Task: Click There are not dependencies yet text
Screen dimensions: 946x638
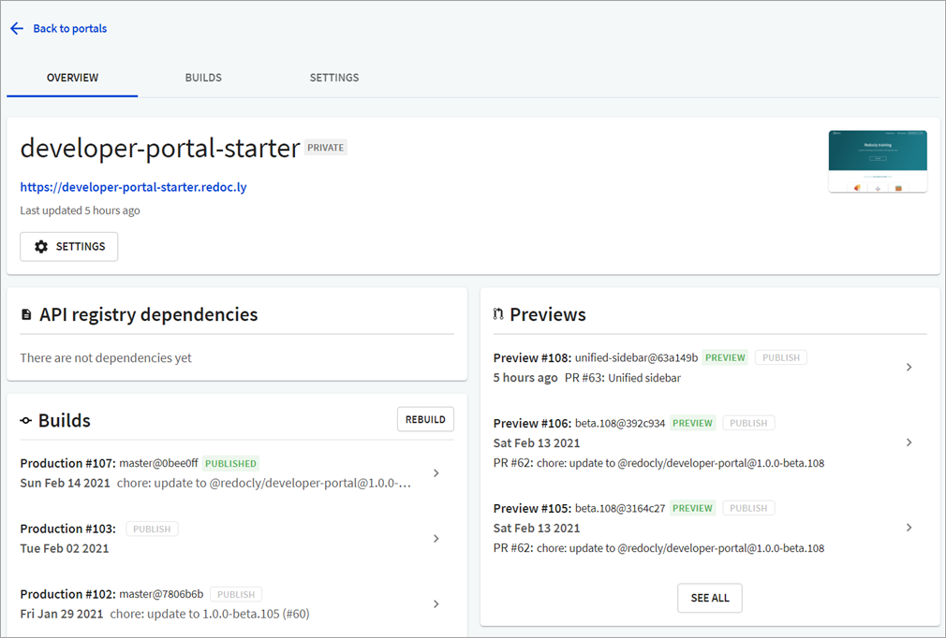Action: (106, 358)
